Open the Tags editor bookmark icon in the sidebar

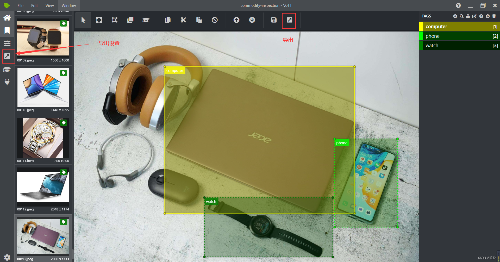[x=7, y=30]
